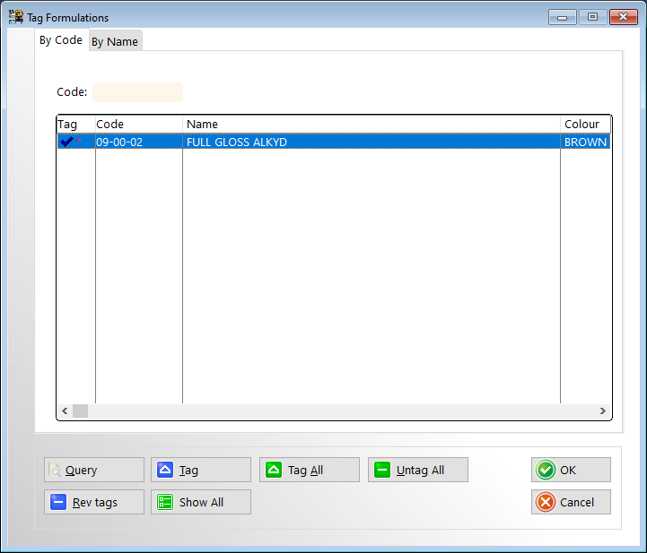The height and width of the screenshot is (553, 647).
Task: Click the left arrow of horizontal scrollbar
Action: pos(64,411)
